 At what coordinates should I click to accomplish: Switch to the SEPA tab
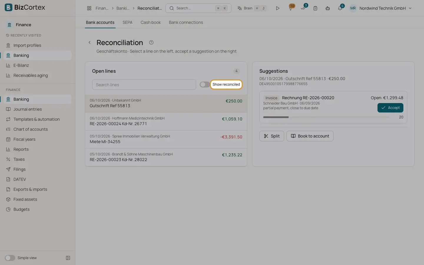coord(127,22)
